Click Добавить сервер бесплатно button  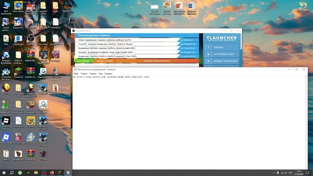tap(157, 61)
